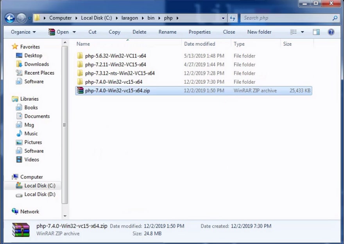Create a New folder
This screenshot has width=344, height=244.
pos(259,32)
